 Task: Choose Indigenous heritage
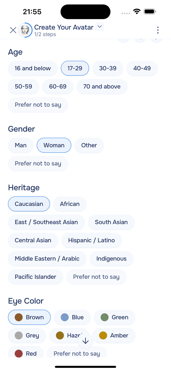point(111,259)
